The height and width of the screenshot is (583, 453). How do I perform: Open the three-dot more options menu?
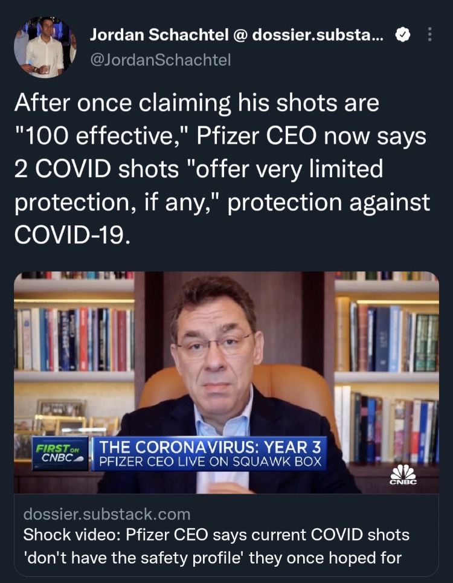point(429,36)
